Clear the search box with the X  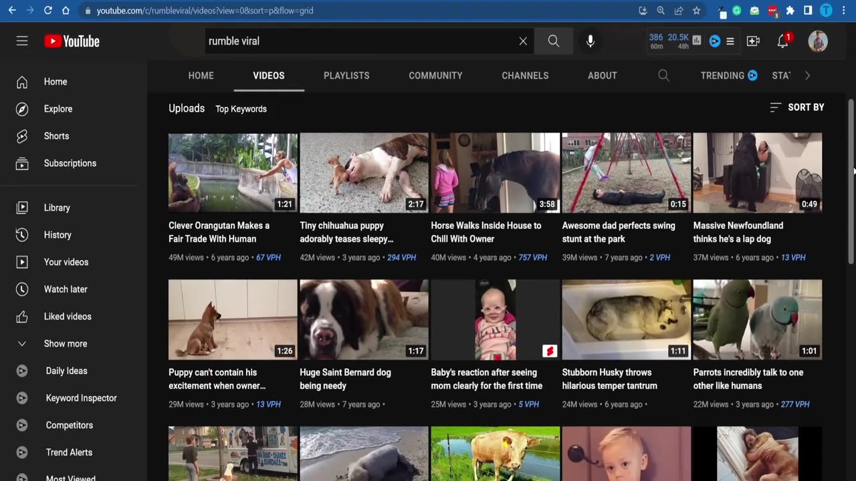pos(523,41)
